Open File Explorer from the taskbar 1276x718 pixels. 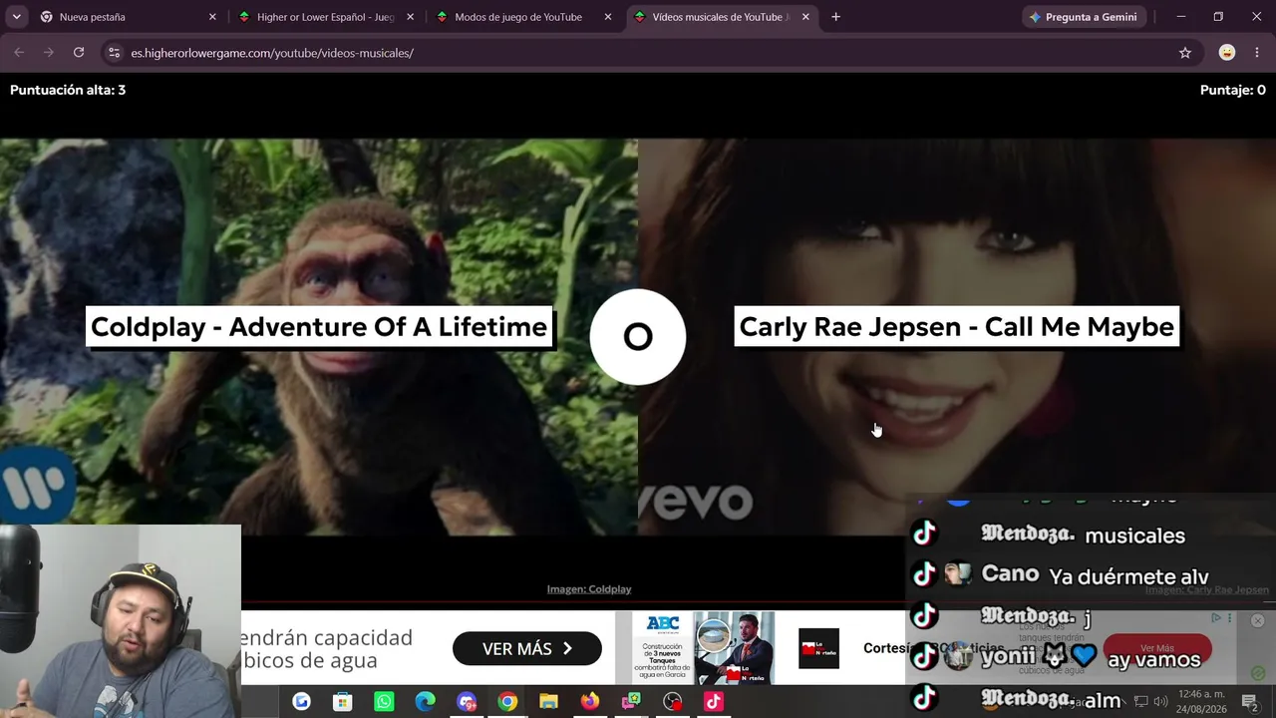pyautogui.click(x=548, y=702)
